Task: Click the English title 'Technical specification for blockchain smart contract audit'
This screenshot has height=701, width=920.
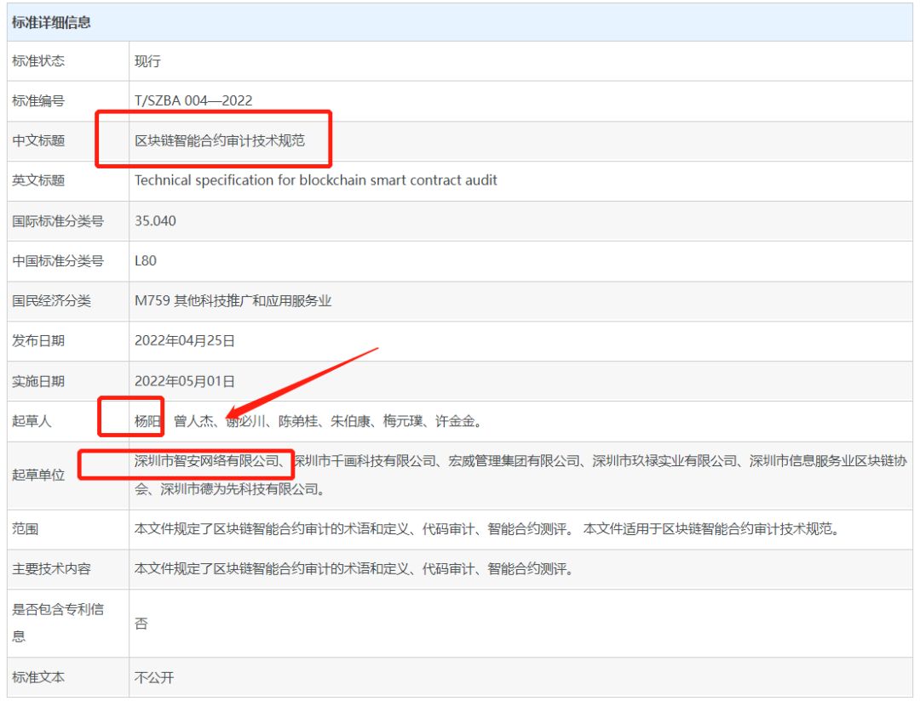Action: (x=316, y=180)
